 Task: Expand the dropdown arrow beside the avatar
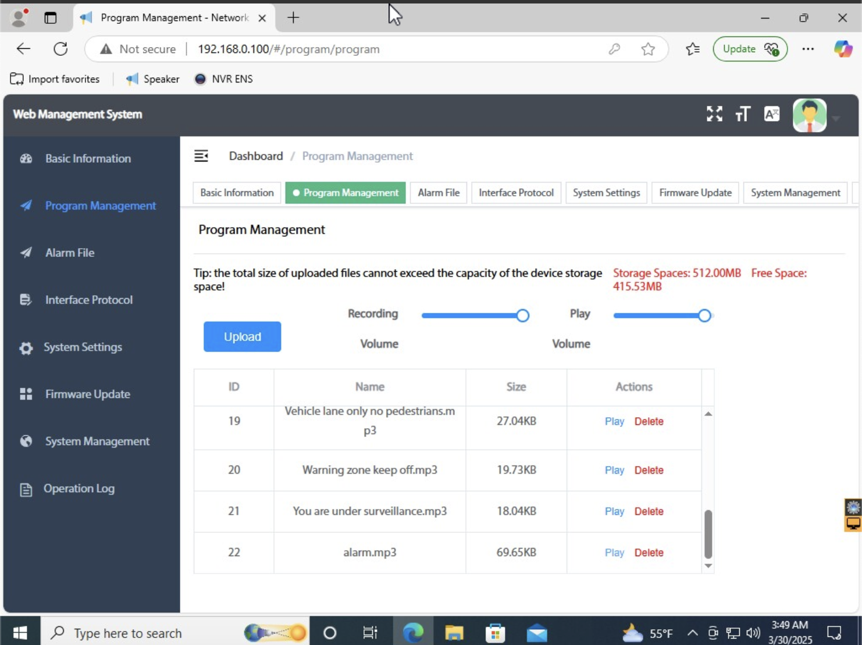pyautogui.click(x=836, y=119)
